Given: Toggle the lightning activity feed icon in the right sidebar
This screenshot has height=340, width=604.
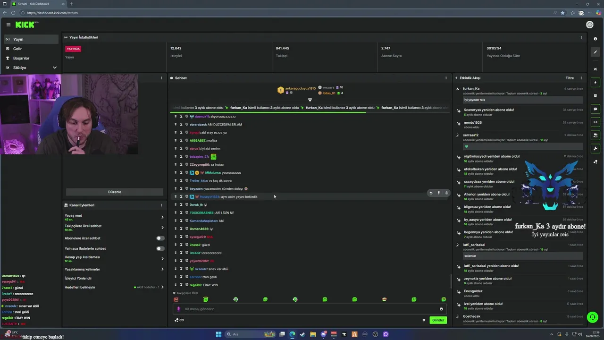Looking at the screenshot, I should [596, 83].
